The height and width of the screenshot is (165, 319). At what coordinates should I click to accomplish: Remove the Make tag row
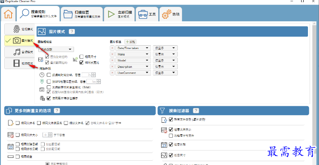[x=112, y=54]
